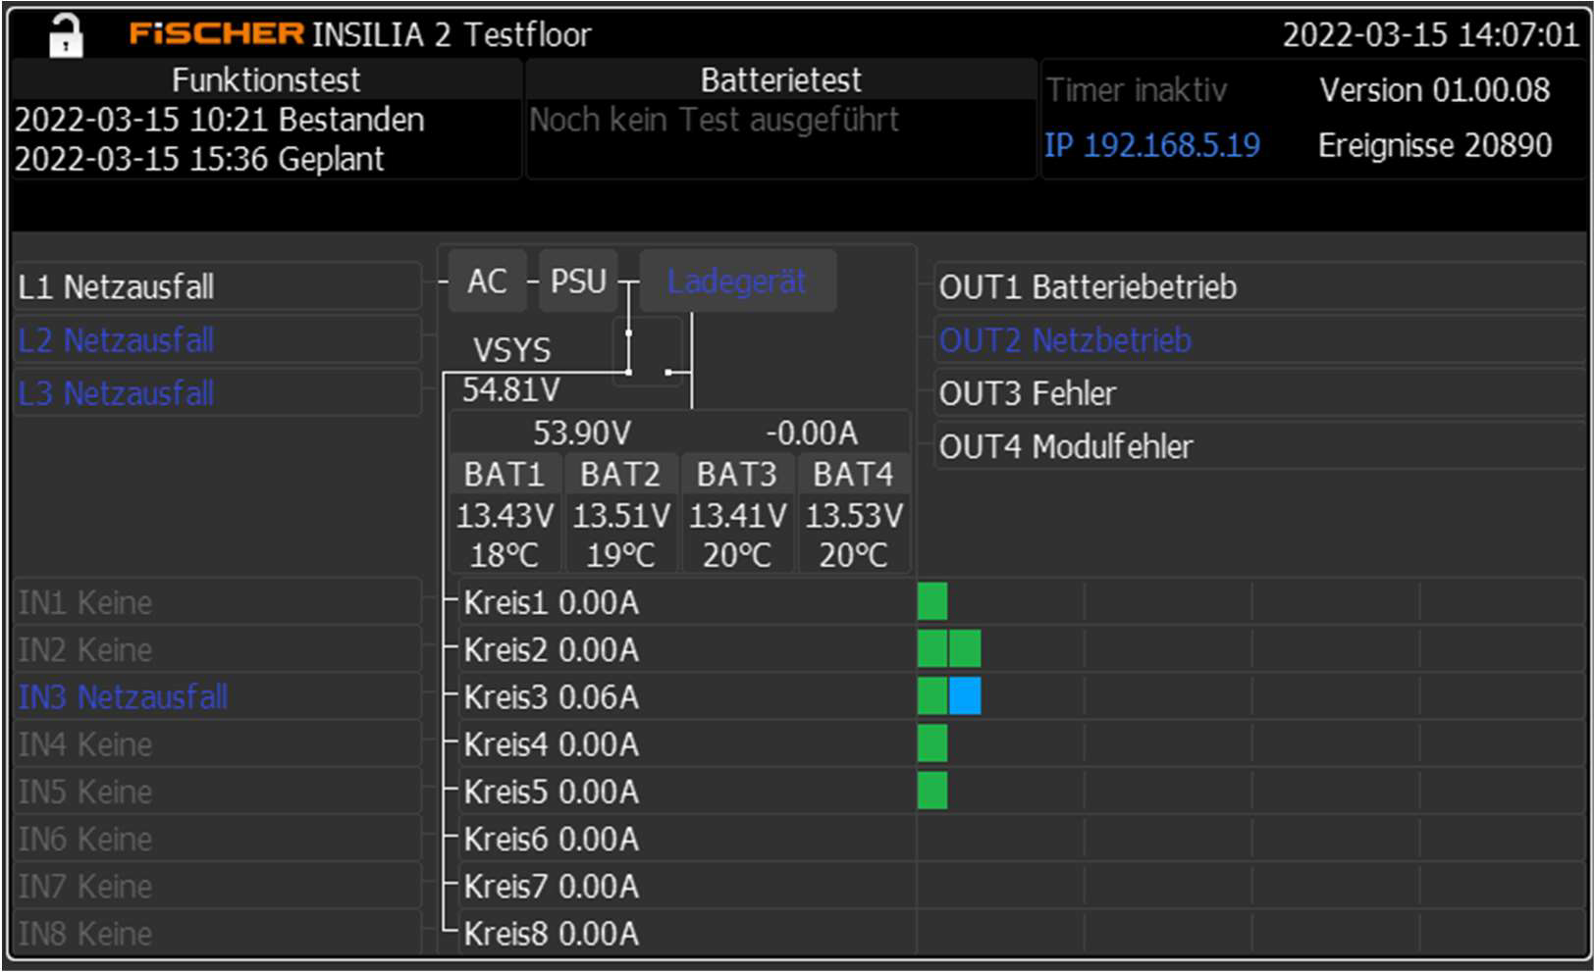This screenshot has height=972, width=1595.
Task: Select the PSU block
Action: (x=578, y=281)
